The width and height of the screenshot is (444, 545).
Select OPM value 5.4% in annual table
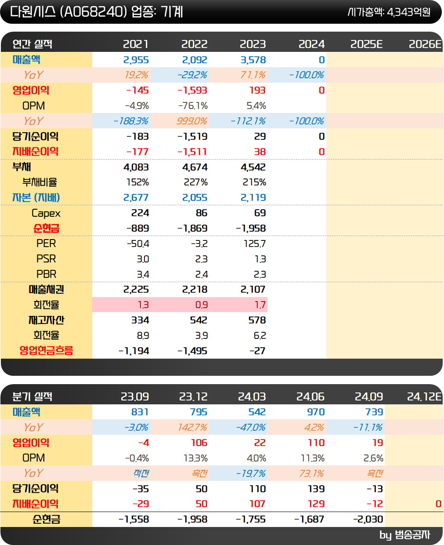click(256, 106)
